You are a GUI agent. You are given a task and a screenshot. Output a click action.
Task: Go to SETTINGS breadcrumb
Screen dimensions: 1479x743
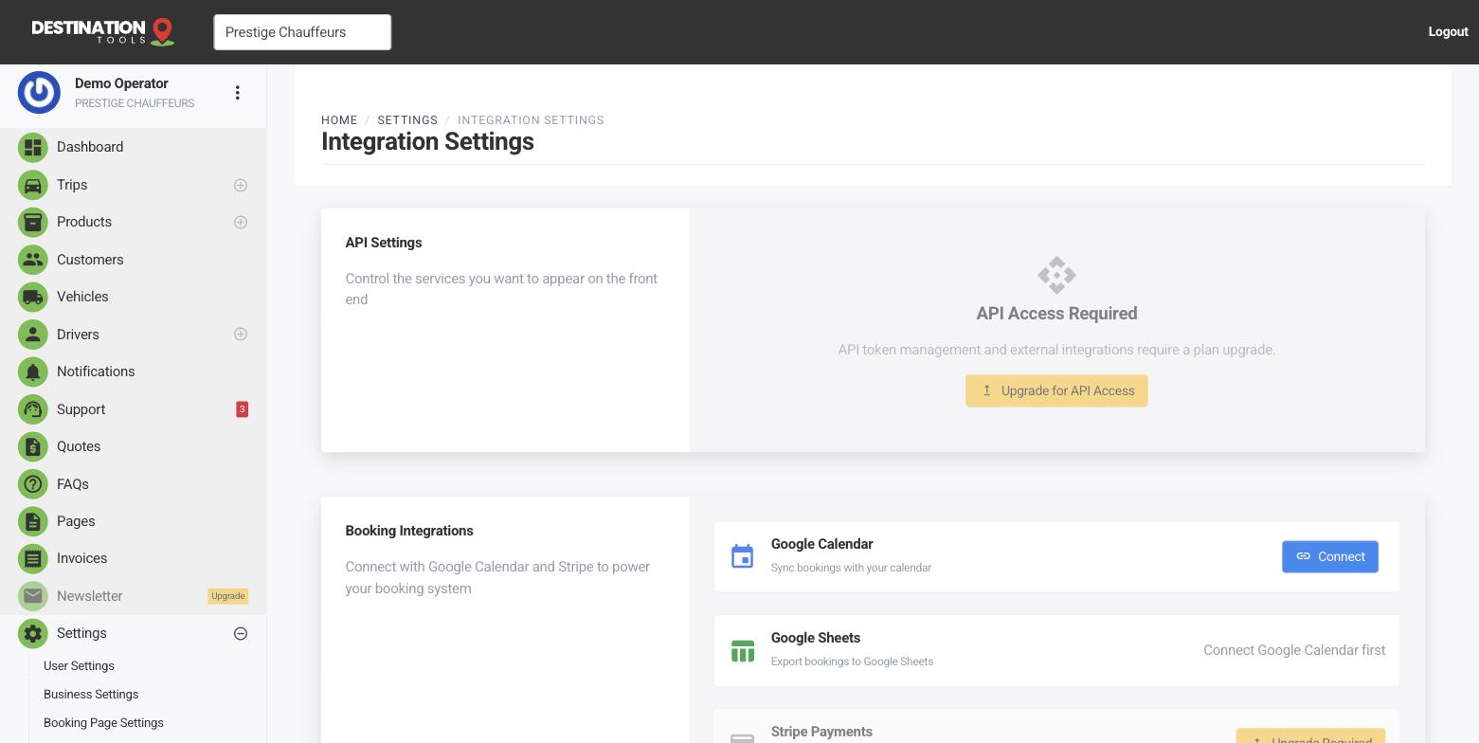(x=407, y=120)
